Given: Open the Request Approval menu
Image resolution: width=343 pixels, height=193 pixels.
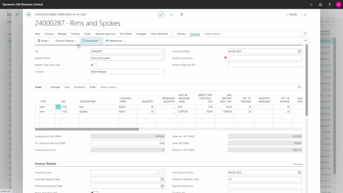Looking at the screenshot, I should 105,34.
